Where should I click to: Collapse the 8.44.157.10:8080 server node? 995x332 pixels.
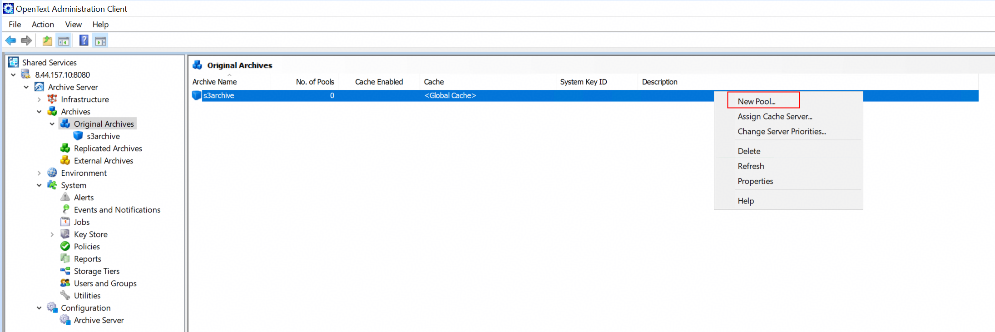(x=13, y=75)
